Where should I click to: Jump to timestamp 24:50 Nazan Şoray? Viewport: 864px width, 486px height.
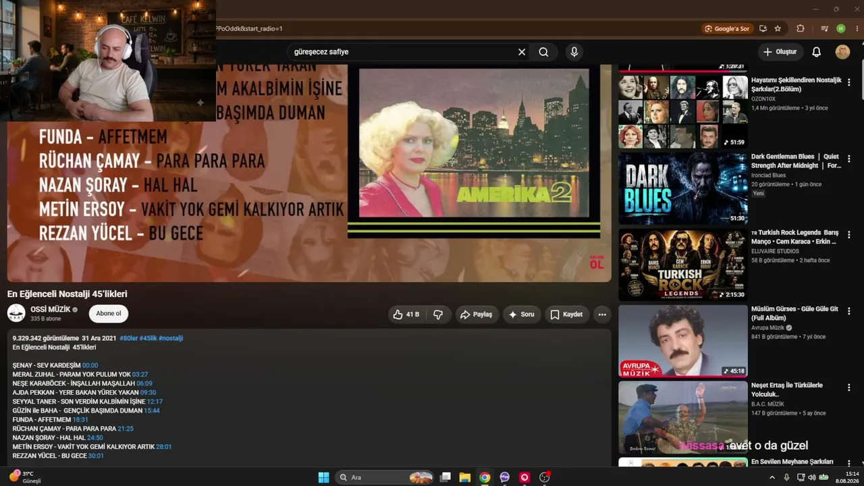(95, 438)
